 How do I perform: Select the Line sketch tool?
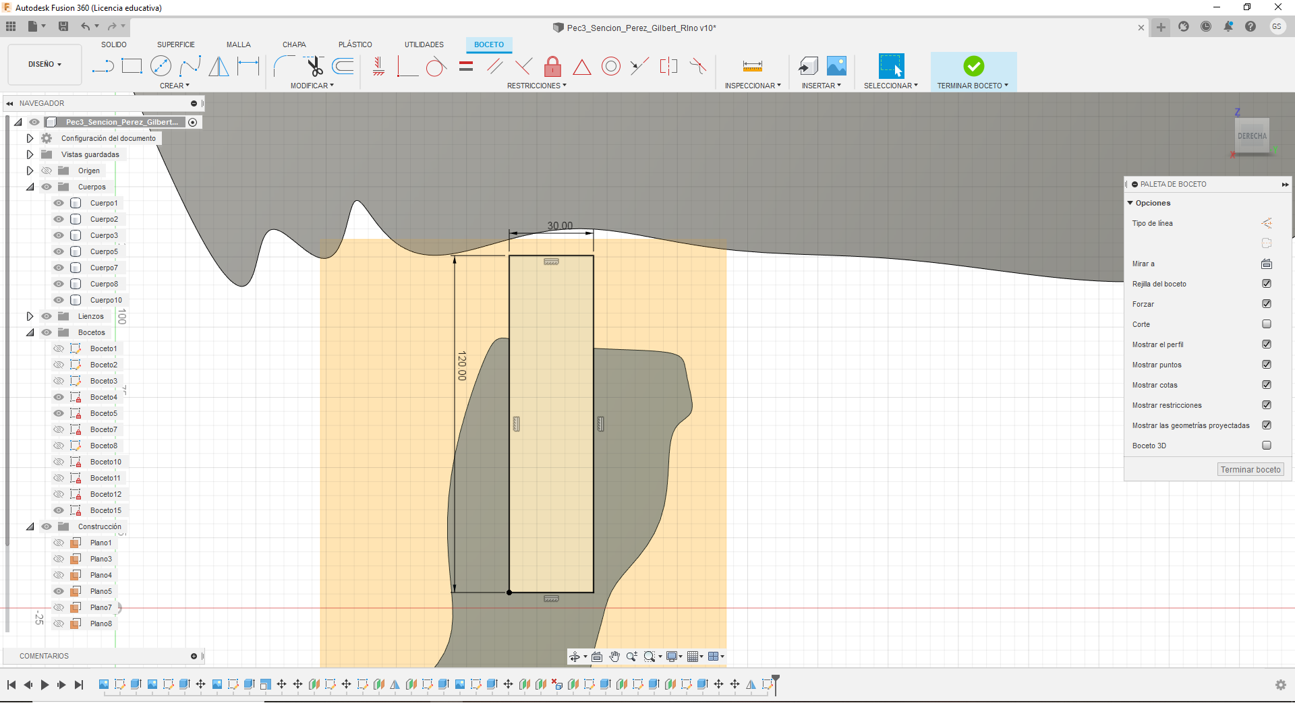point(103,66)
